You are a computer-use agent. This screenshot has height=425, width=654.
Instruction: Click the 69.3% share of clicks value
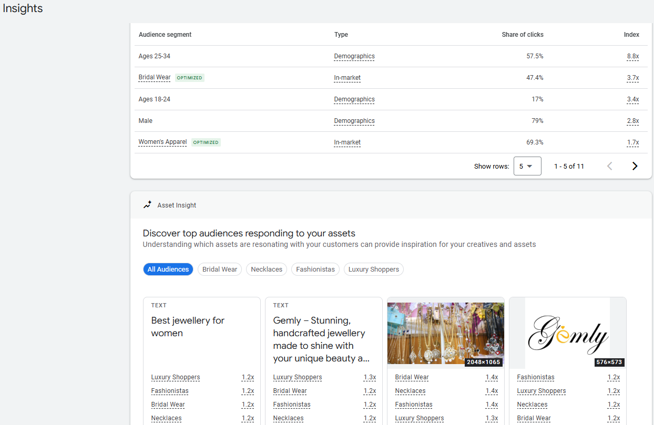(x=535, y=142)
